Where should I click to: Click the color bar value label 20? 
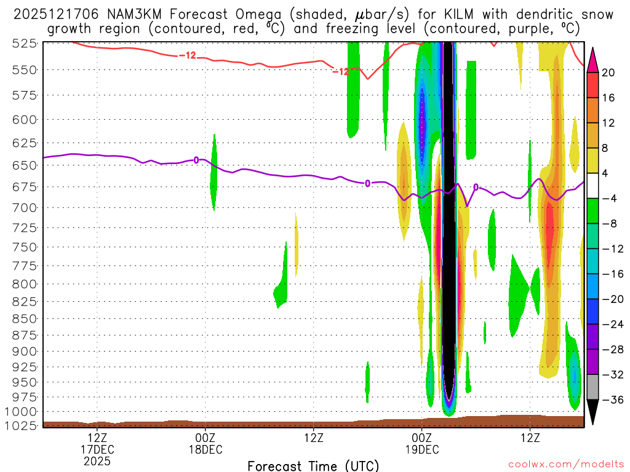[x=608, y=73]
